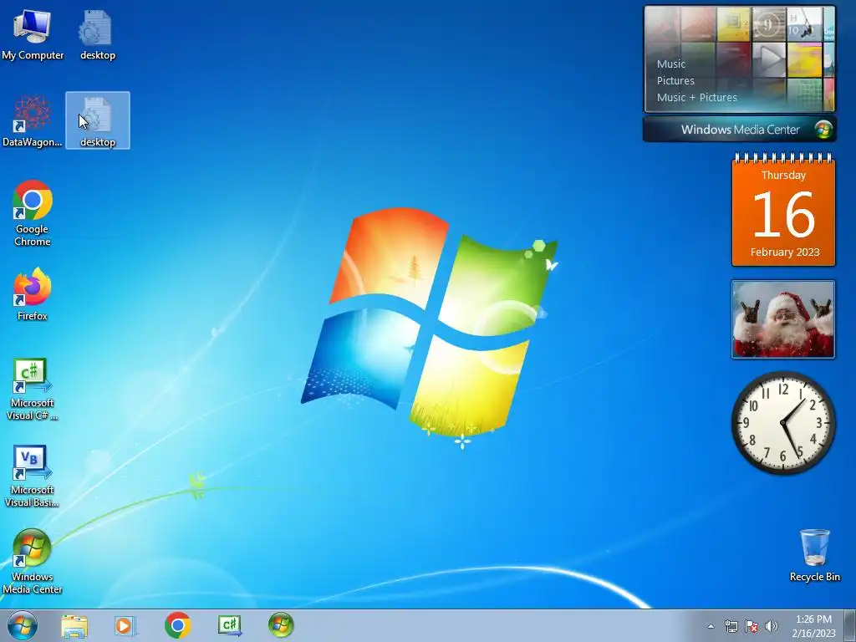Open Microsoft Visual Basic desktop shortcut

pos(33,476)
